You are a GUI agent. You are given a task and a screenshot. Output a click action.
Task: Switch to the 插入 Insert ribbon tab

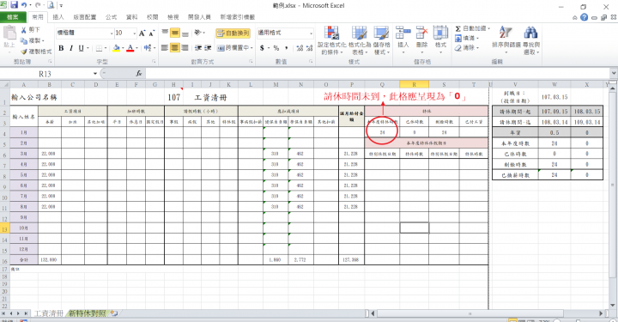click(58, 17)
